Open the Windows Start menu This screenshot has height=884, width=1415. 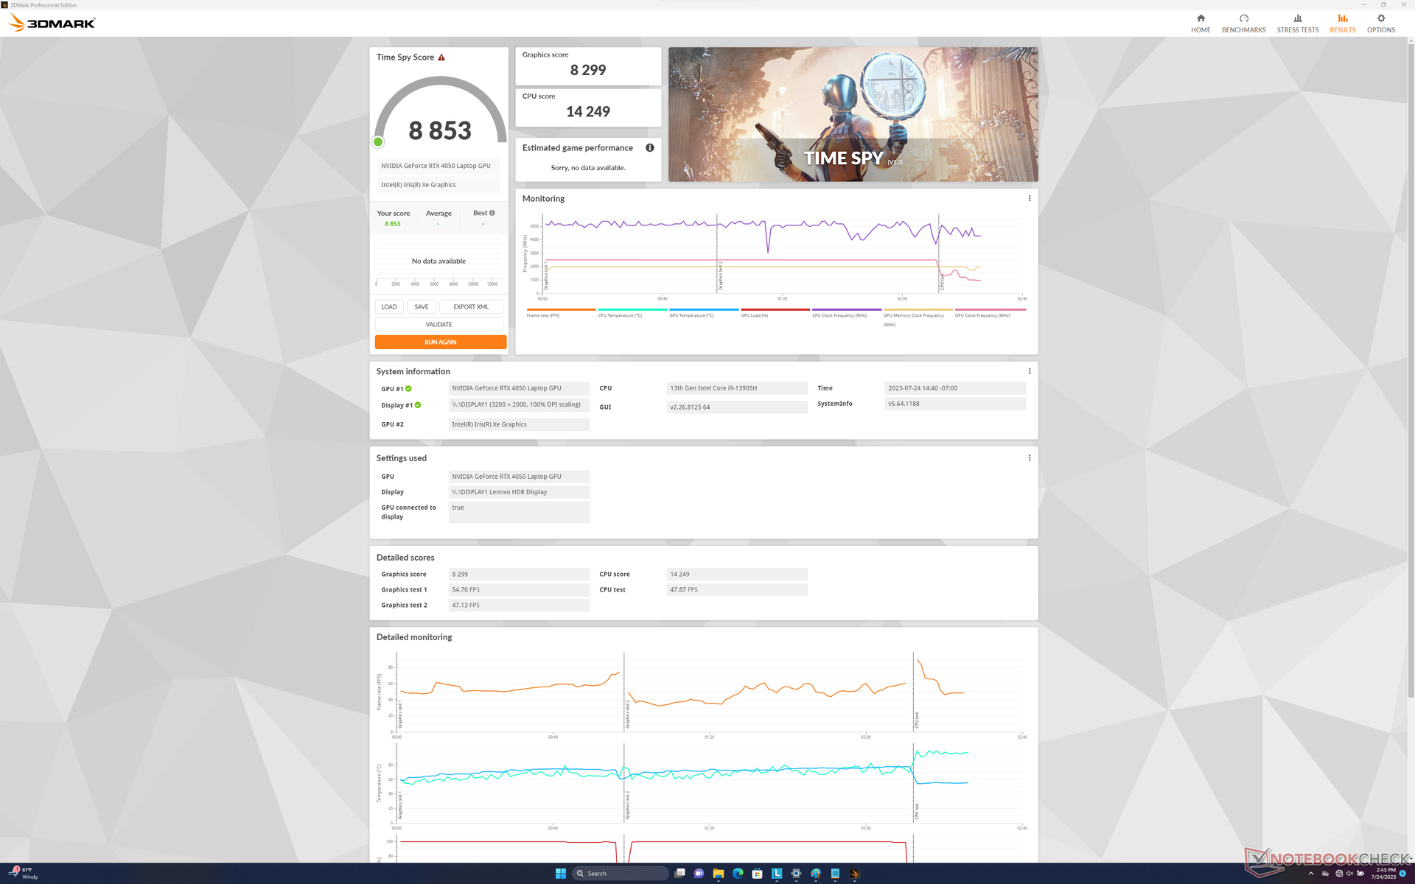click(x=561, y=874)
